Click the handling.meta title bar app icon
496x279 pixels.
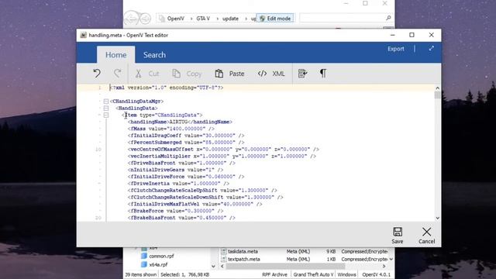click(x=83, y=35)
